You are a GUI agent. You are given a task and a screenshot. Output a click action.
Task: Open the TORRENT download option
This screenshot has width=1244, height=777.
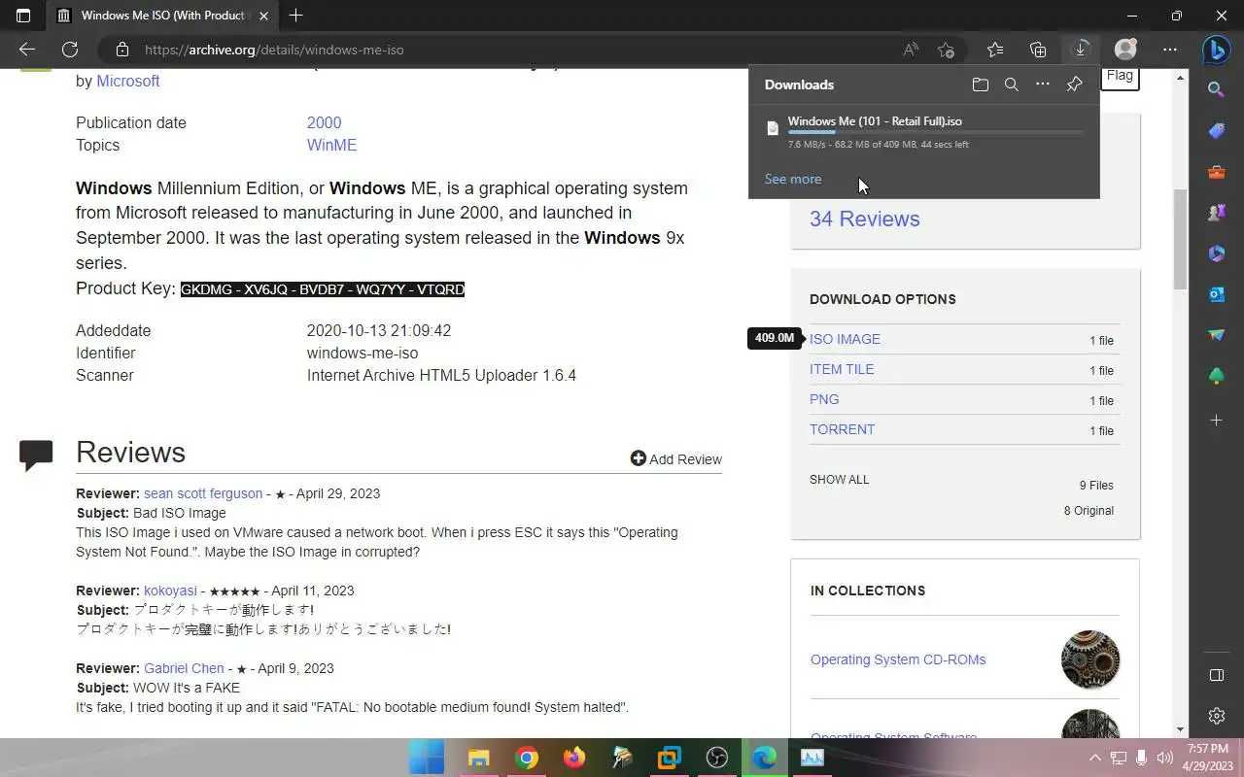[842, 429]
